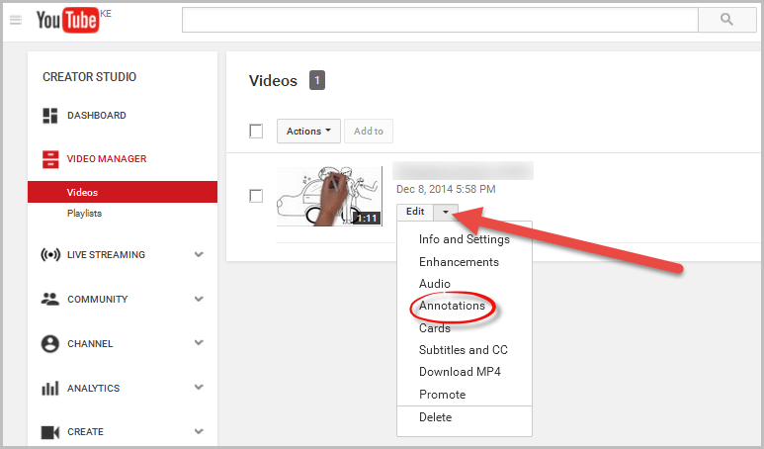
Task: Check the checkbox beside the video thumbnail
Action: tap(256, 196)
